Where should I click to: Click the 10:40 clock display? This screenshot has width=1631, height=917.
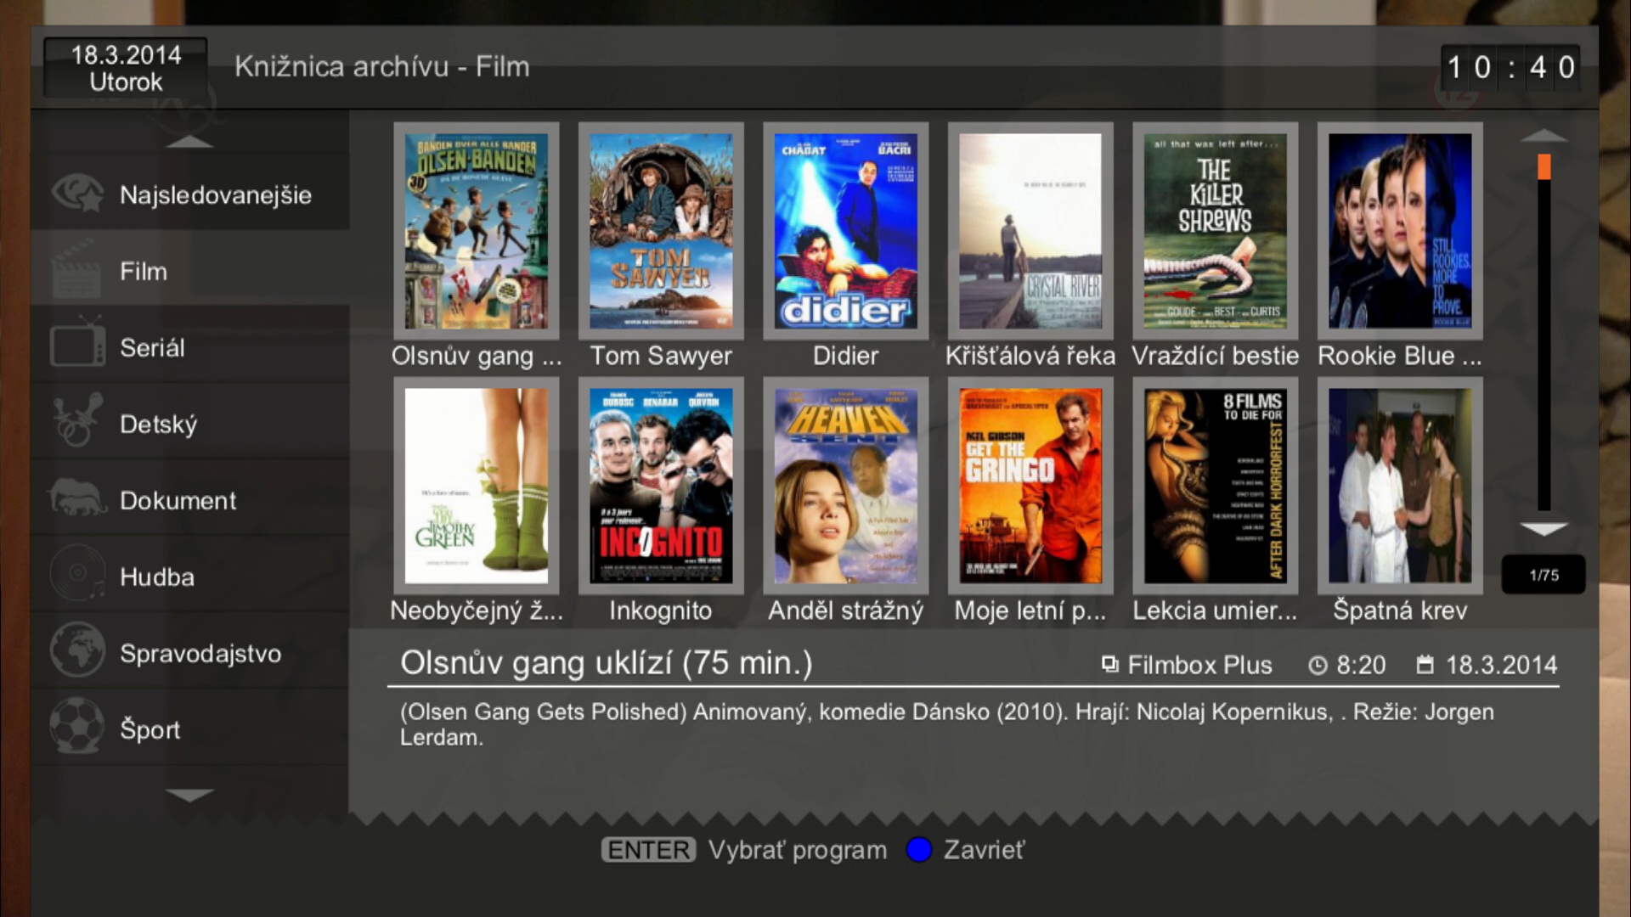(x=1510, y=67)
